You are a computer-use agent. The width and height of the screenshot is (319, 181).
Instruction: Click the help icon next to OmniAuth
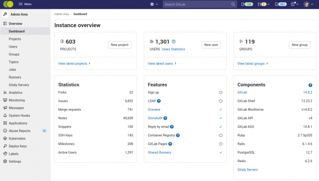[x=166, y=118]
